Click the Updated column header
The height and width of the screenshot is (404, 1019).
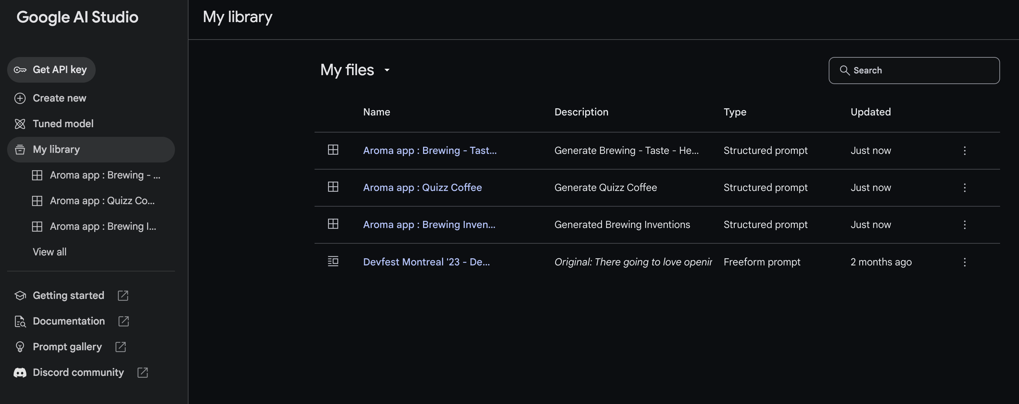pos(870,112)
